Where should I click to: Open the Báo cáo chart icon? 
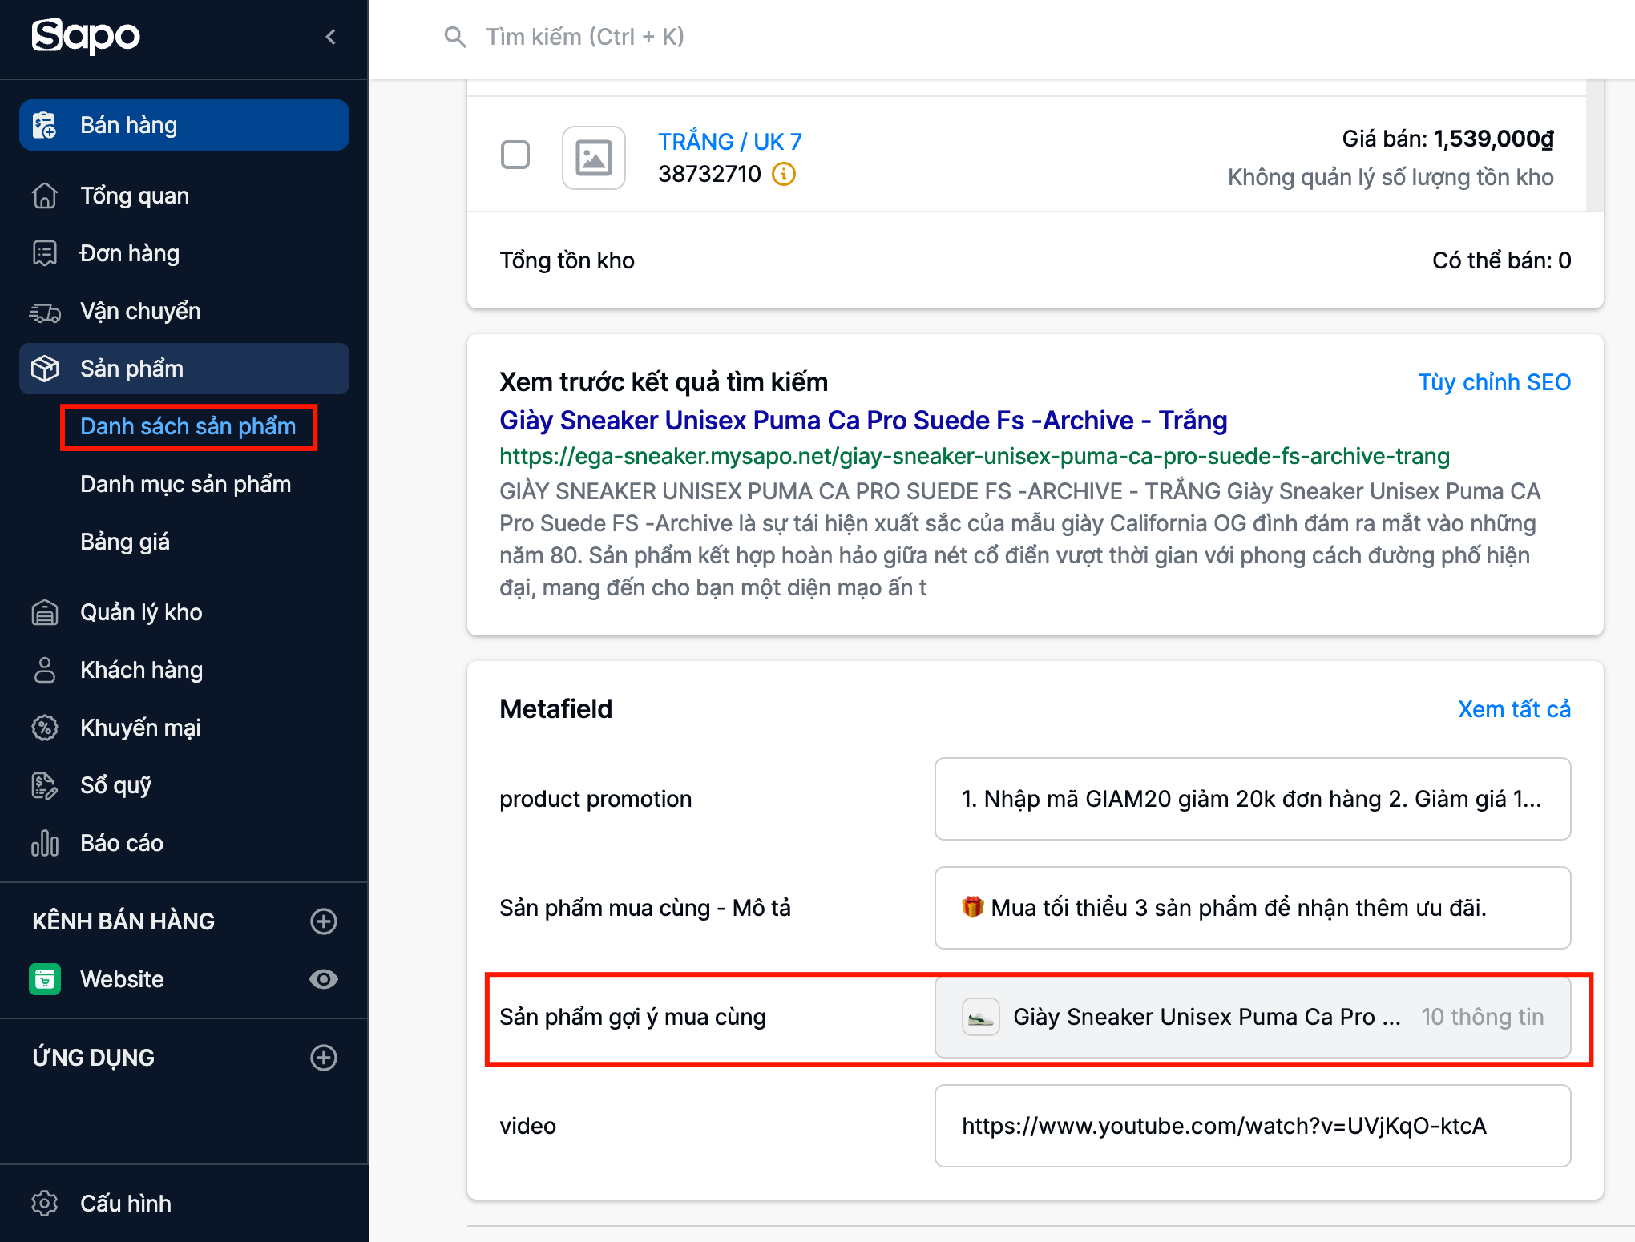45,843
